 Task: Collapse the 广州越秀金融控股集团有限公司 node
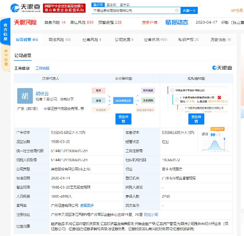pyautogui.click(x=177, y=99)
